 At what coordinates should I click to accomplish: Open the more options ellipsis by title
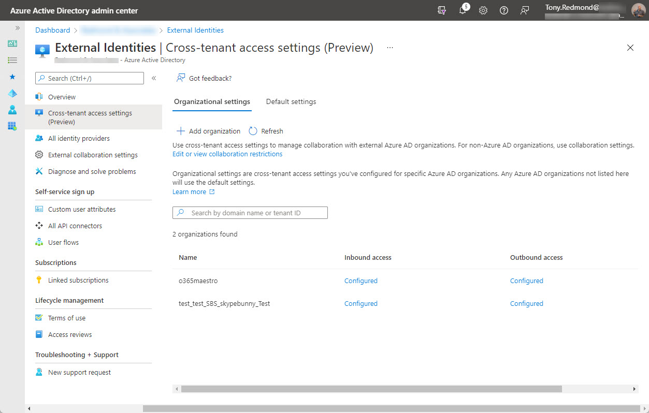390,48
